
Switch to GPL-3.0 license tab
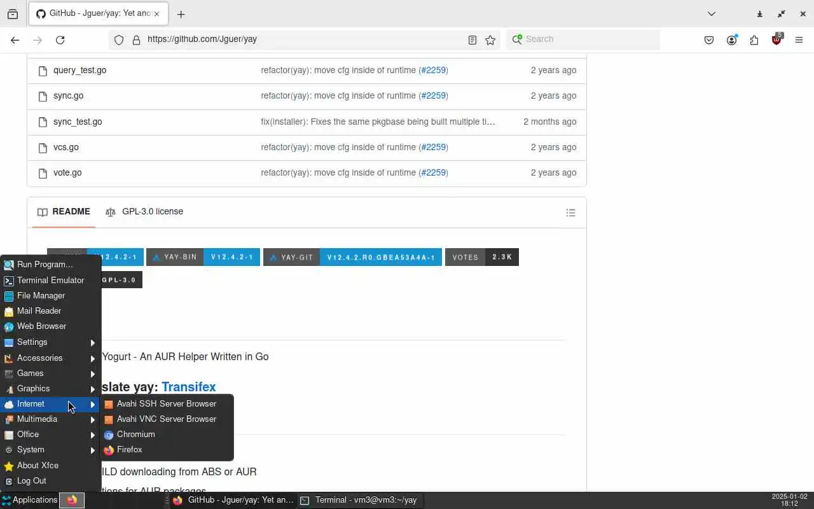[144, 212]
